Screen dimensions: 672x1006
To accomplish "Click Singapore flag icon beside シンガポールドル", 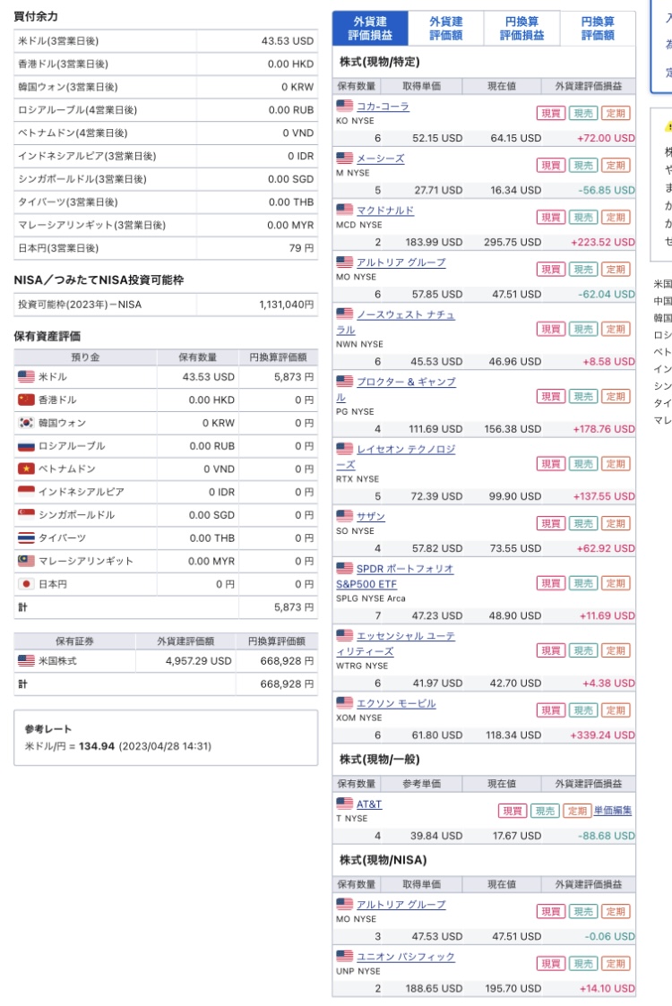I will (x=26, y=514).
